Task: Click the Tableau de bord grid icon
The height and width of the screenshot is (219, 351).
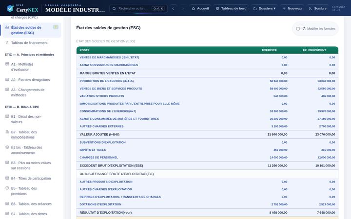Action: pos(217,8)
